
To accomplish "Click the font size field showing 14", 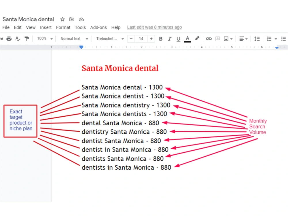I will tap(141, 39).
